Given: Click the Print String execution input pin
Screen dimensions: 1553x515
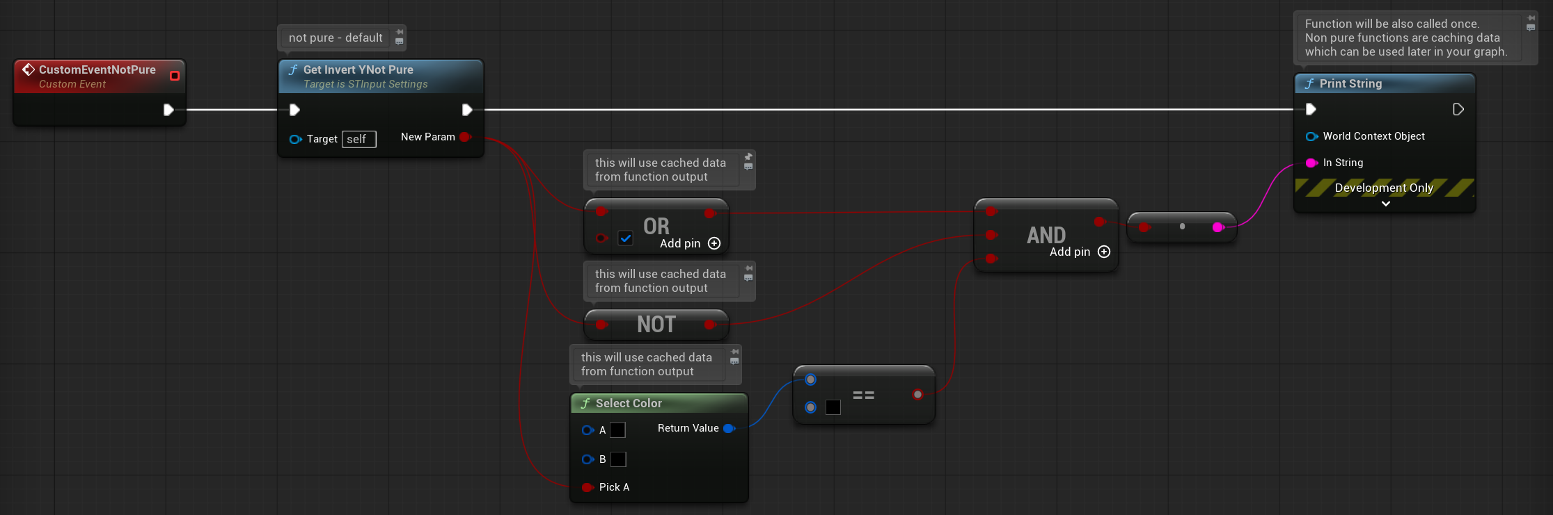Looking at the screenshot, I should [x=1311, y=109].
